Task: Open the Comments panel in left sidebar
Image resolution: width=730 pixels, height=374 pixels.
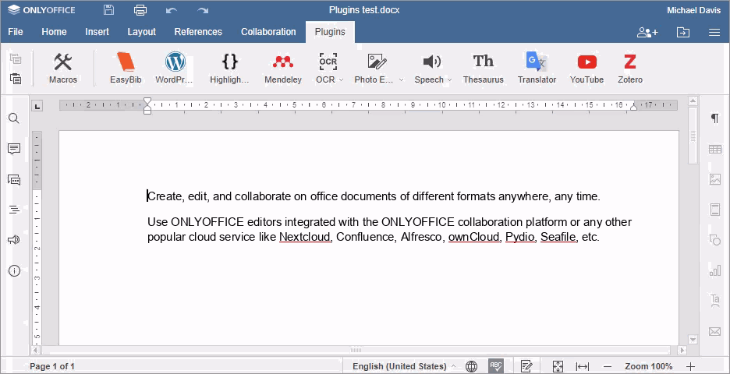Action: [14, 149]
